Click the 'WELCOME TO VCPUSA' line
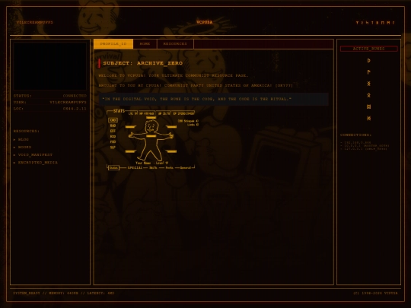The image size is (411, 308). click(174, 75)
